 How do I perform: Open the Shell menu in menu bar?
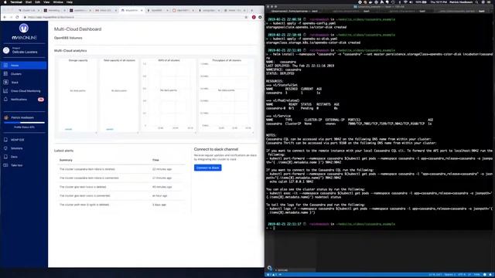pyautogui.click(x=29, y=2)
